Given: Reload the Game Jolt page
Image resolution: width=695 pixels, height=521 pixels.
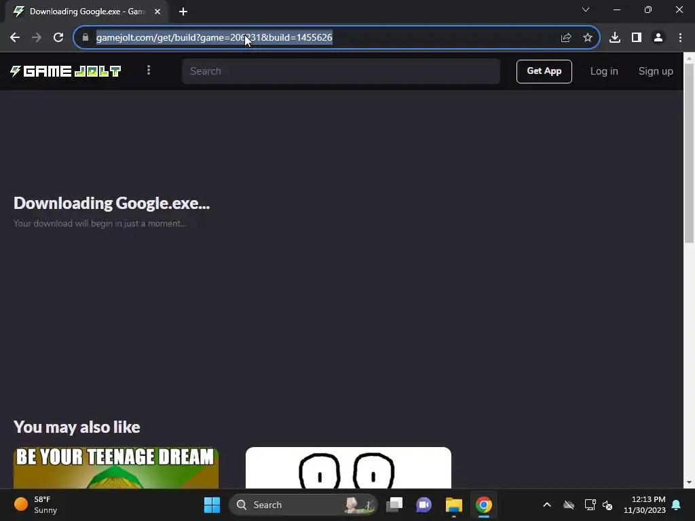Looking at the screenshot, I should pos(58,38).
